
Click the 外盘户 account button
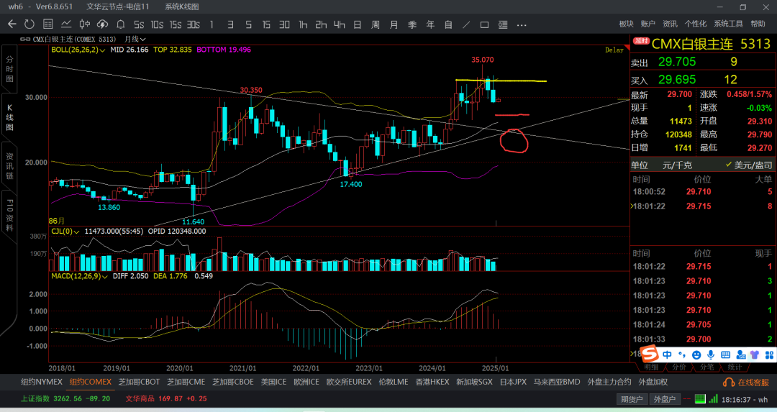(x=665, y=399)
